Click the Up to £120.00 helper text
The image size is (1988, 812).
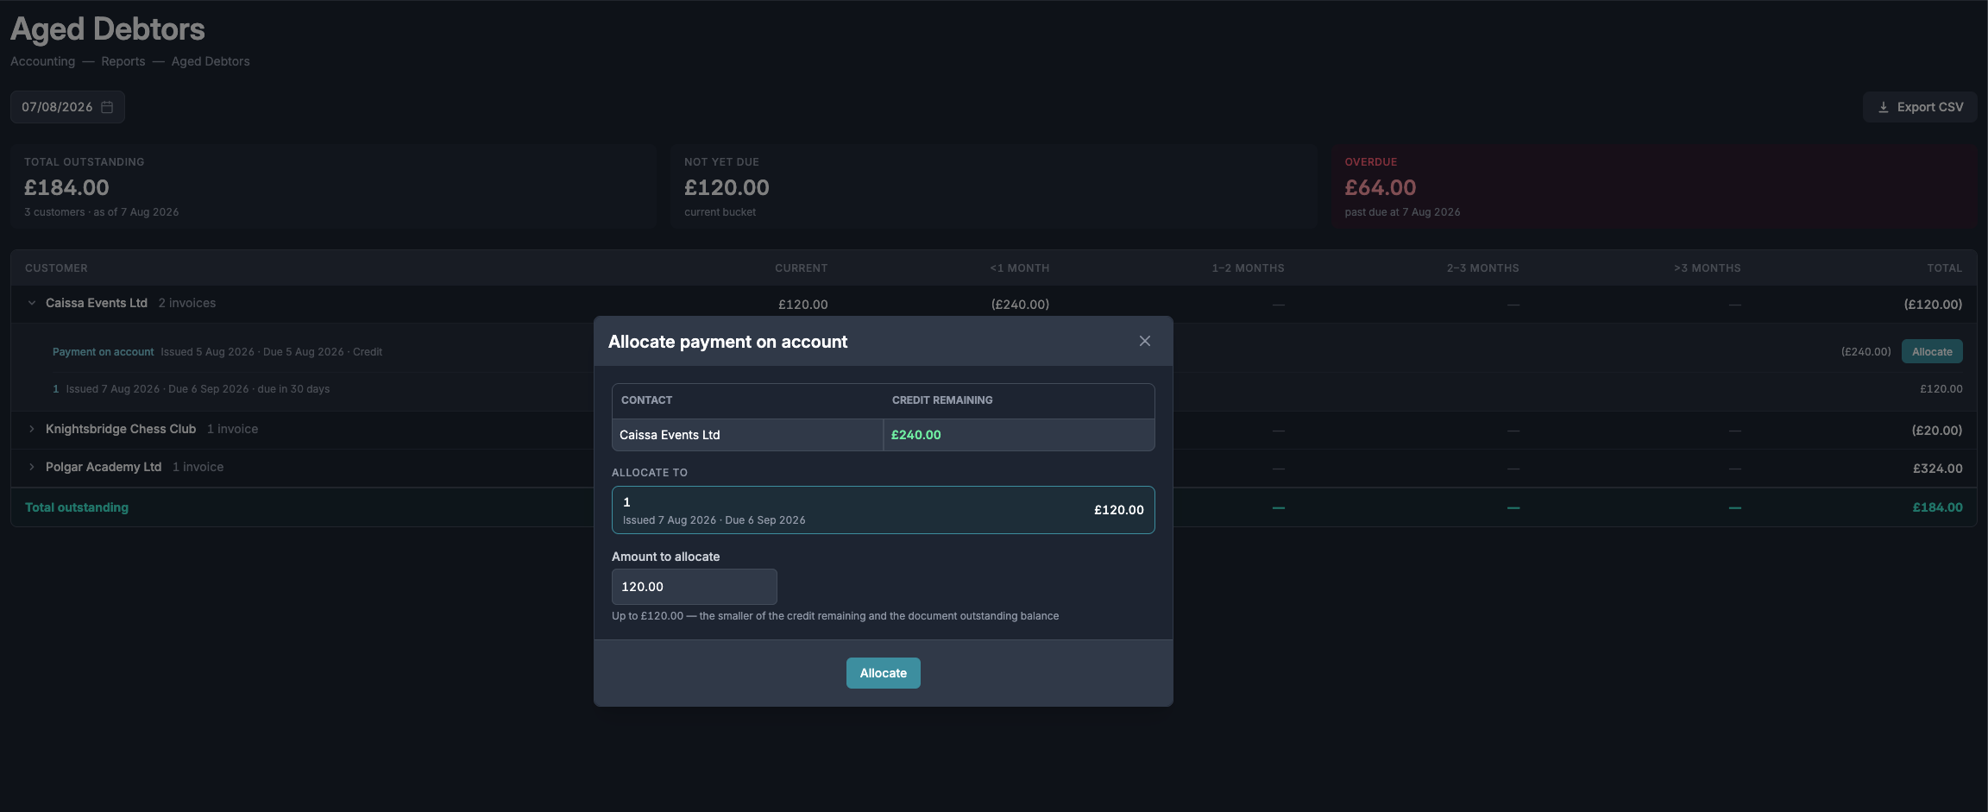tap(835, 616)
